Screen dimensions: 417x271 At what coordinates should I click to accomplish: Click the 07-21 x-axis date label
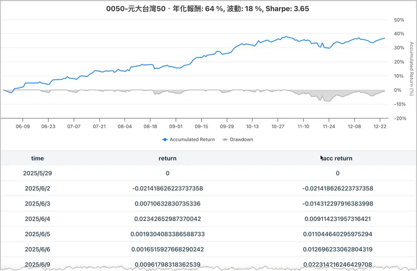click(99, 126)
